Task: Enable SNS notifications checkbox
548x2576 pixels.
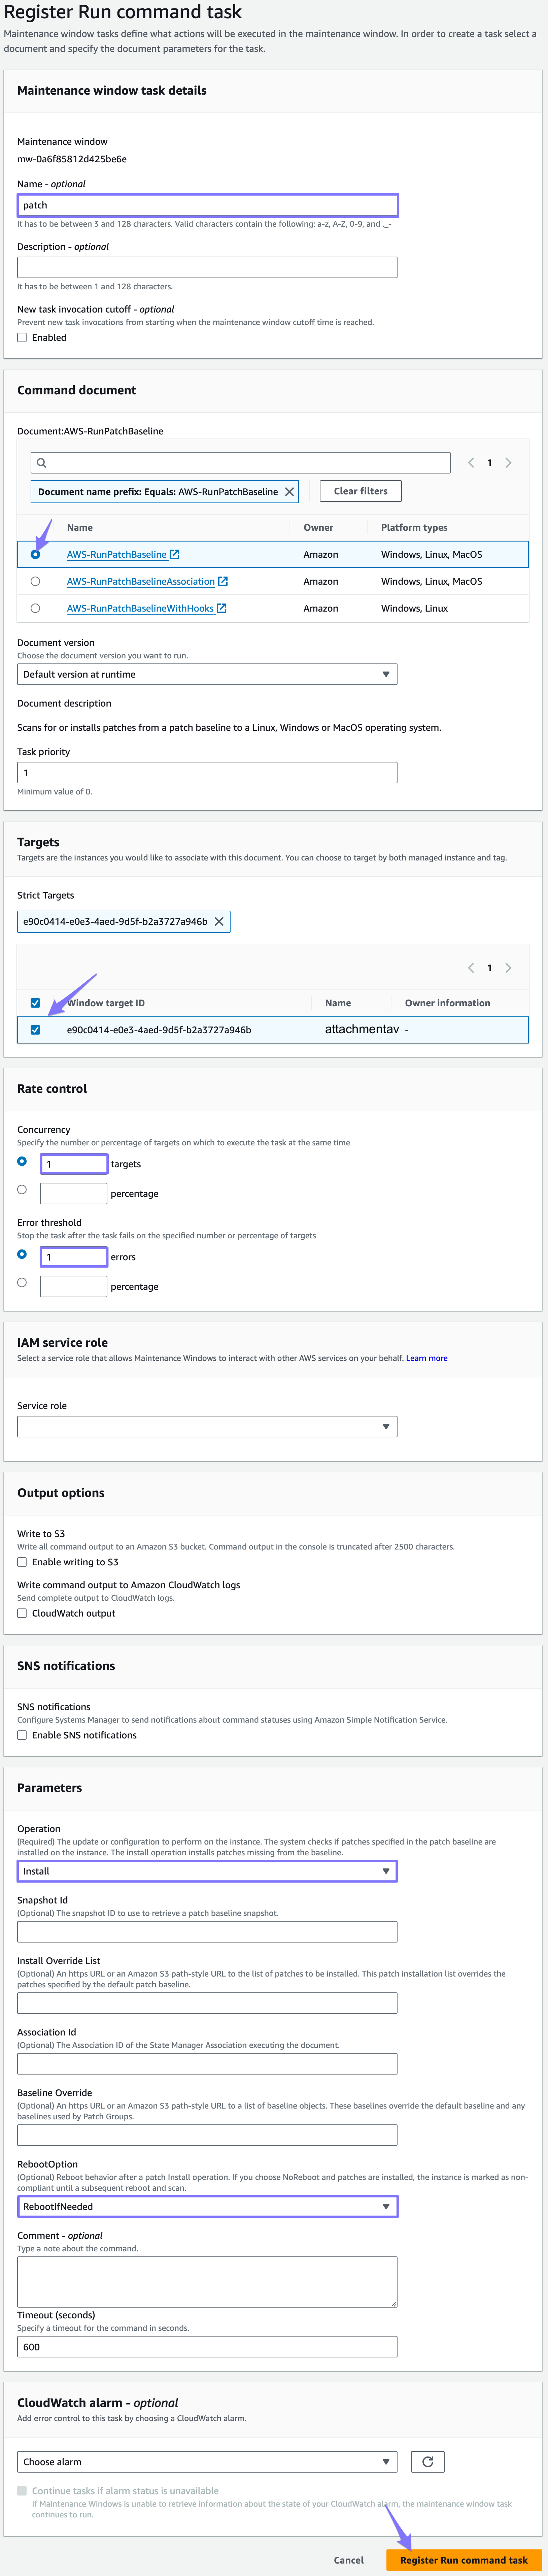Action: point(22,1735)
